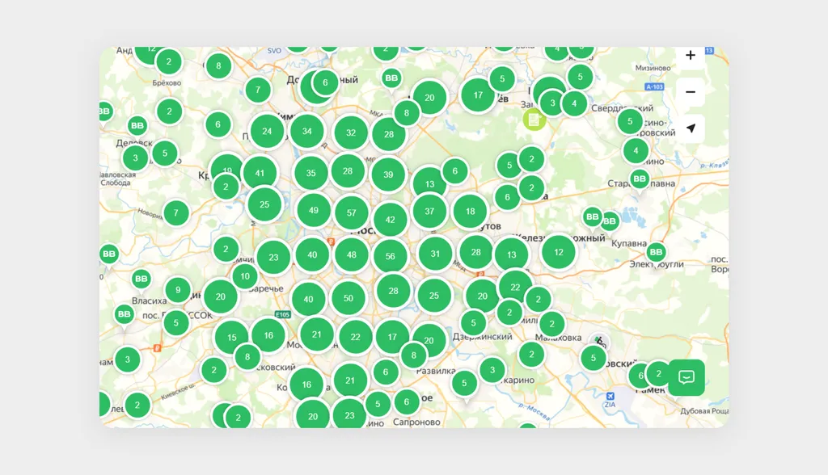This screenshot has width=828, height=475.
Task: Select the VV pin between clusters 20 and 8
Action: pyautogui.click(x=391, y=78)
